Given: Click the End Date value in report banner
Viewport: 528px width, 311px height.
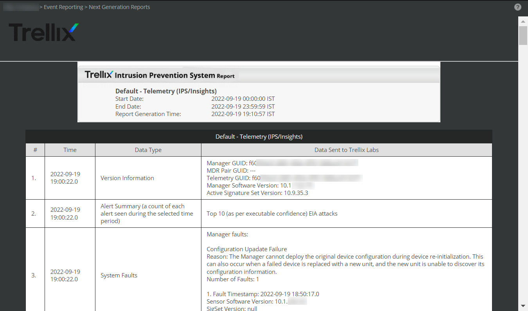Looking at the screenshot, I should coord(243,106).
